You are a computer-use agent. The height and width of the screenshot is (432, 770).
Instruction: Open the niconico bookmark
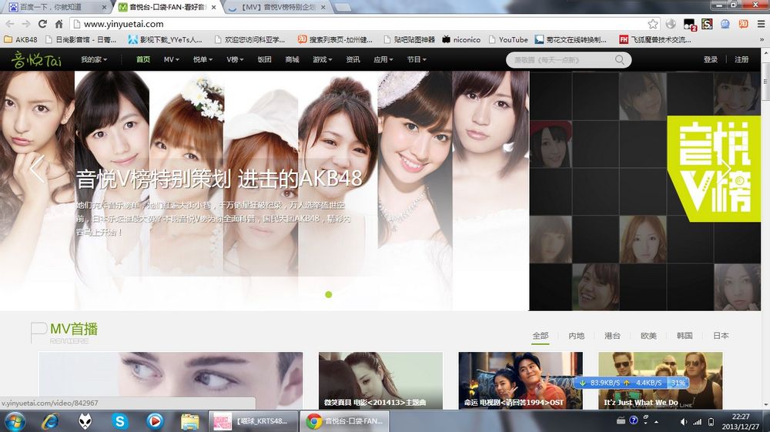461,40
